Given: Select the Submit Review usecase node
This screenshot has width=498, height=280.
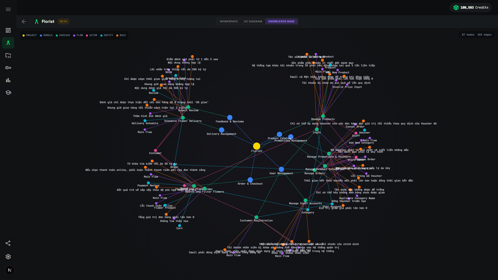Looking at the screenshot, I should click(188, 107).
